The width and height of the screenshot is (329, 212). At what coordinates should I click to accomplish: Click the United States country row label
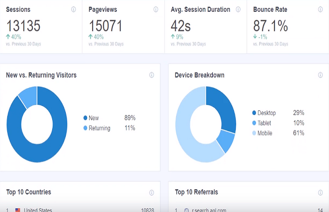pyautogui.click(x=38, y=210)
